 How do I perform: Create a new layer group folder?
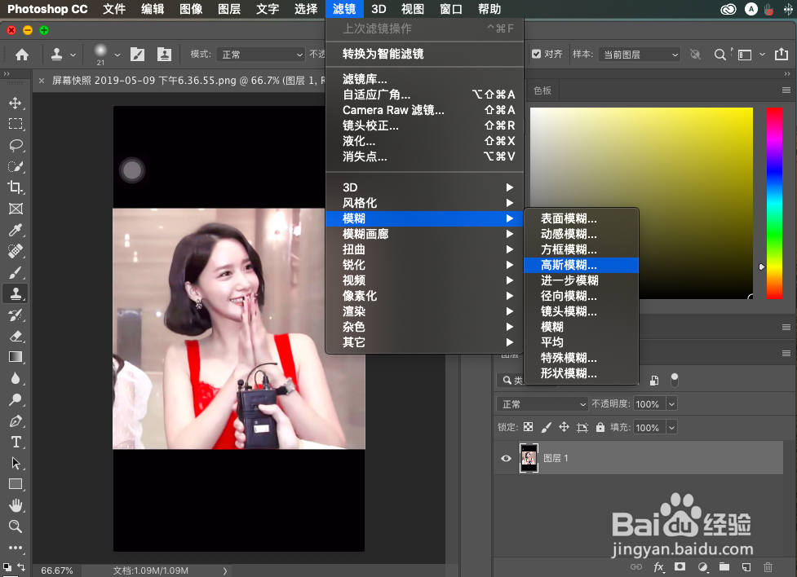[x=724, y=567]
